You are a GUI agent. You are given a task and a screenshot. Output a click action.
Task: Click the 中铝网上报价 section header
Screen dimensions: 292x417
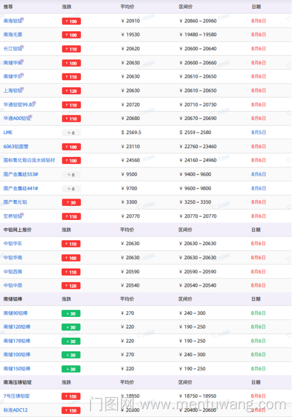pyautogui.click(x=18, y=230)
